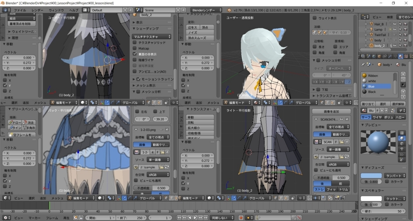Open the オーバーハ mesh analysis type dropdown
Viewport: 413px width, 221px height.
click(x=339, y=68)
